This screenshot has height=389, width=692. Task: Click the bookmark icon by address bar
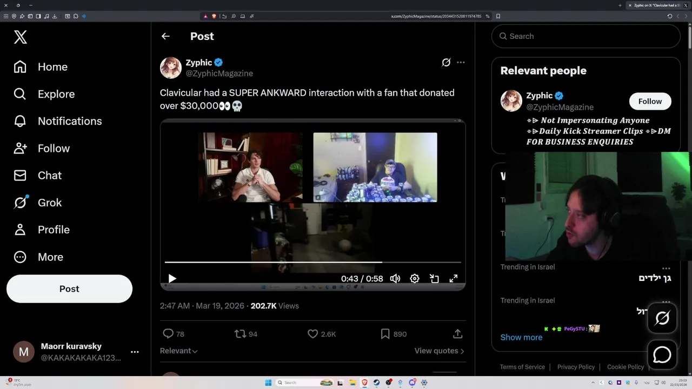(498, 16)
